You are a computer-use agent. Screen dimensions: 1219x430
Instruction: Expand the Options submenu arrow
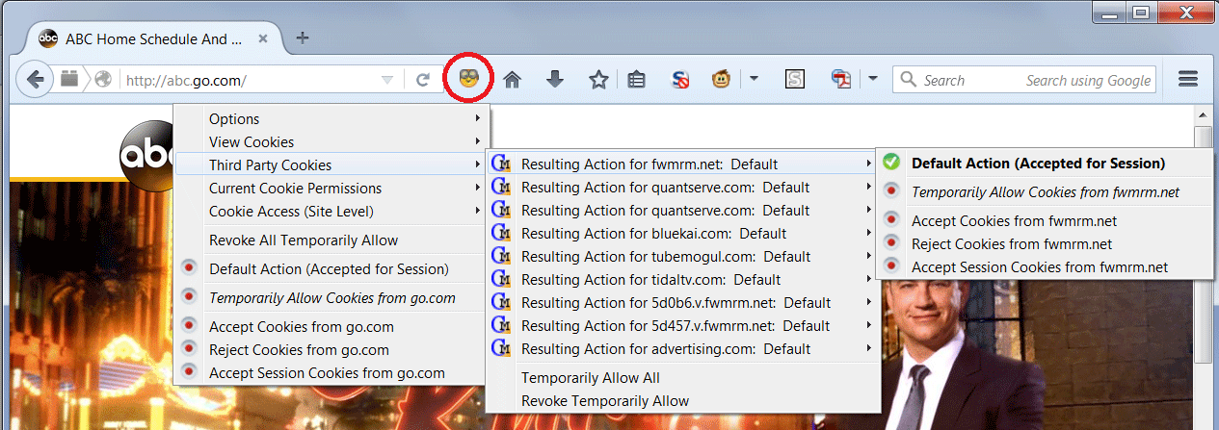(478, 119)
